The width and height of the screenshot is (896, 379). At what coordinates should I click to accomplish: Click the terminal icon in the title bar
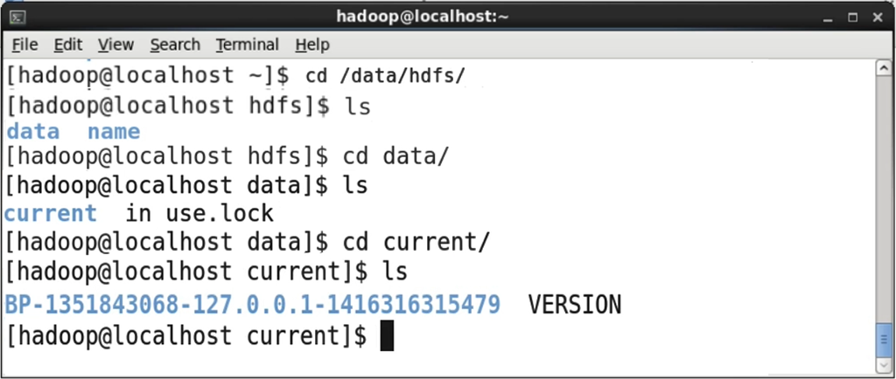17,17
